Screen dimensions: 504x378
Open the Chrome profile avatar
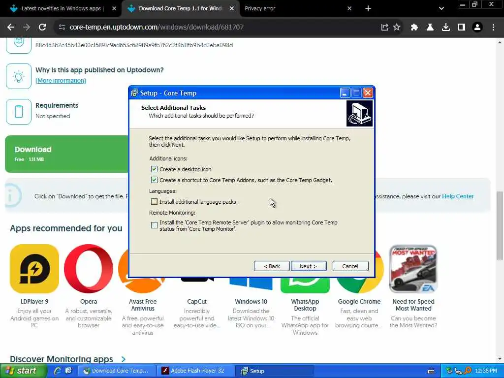tap(477, 28)
